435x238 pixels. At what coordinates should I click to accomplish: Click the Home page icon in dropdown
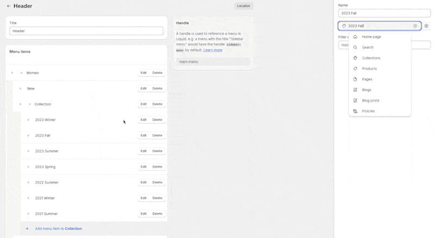tap(355, 37)
